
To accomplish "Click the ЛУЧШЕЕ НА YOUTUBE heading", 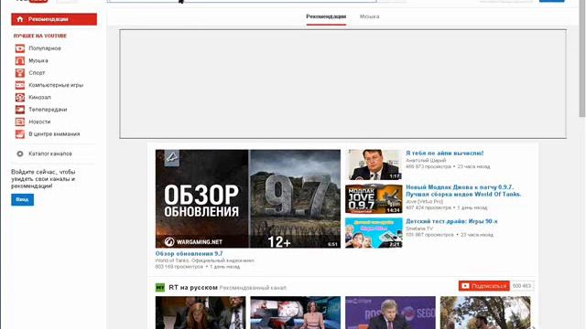I will pos(40,37).
